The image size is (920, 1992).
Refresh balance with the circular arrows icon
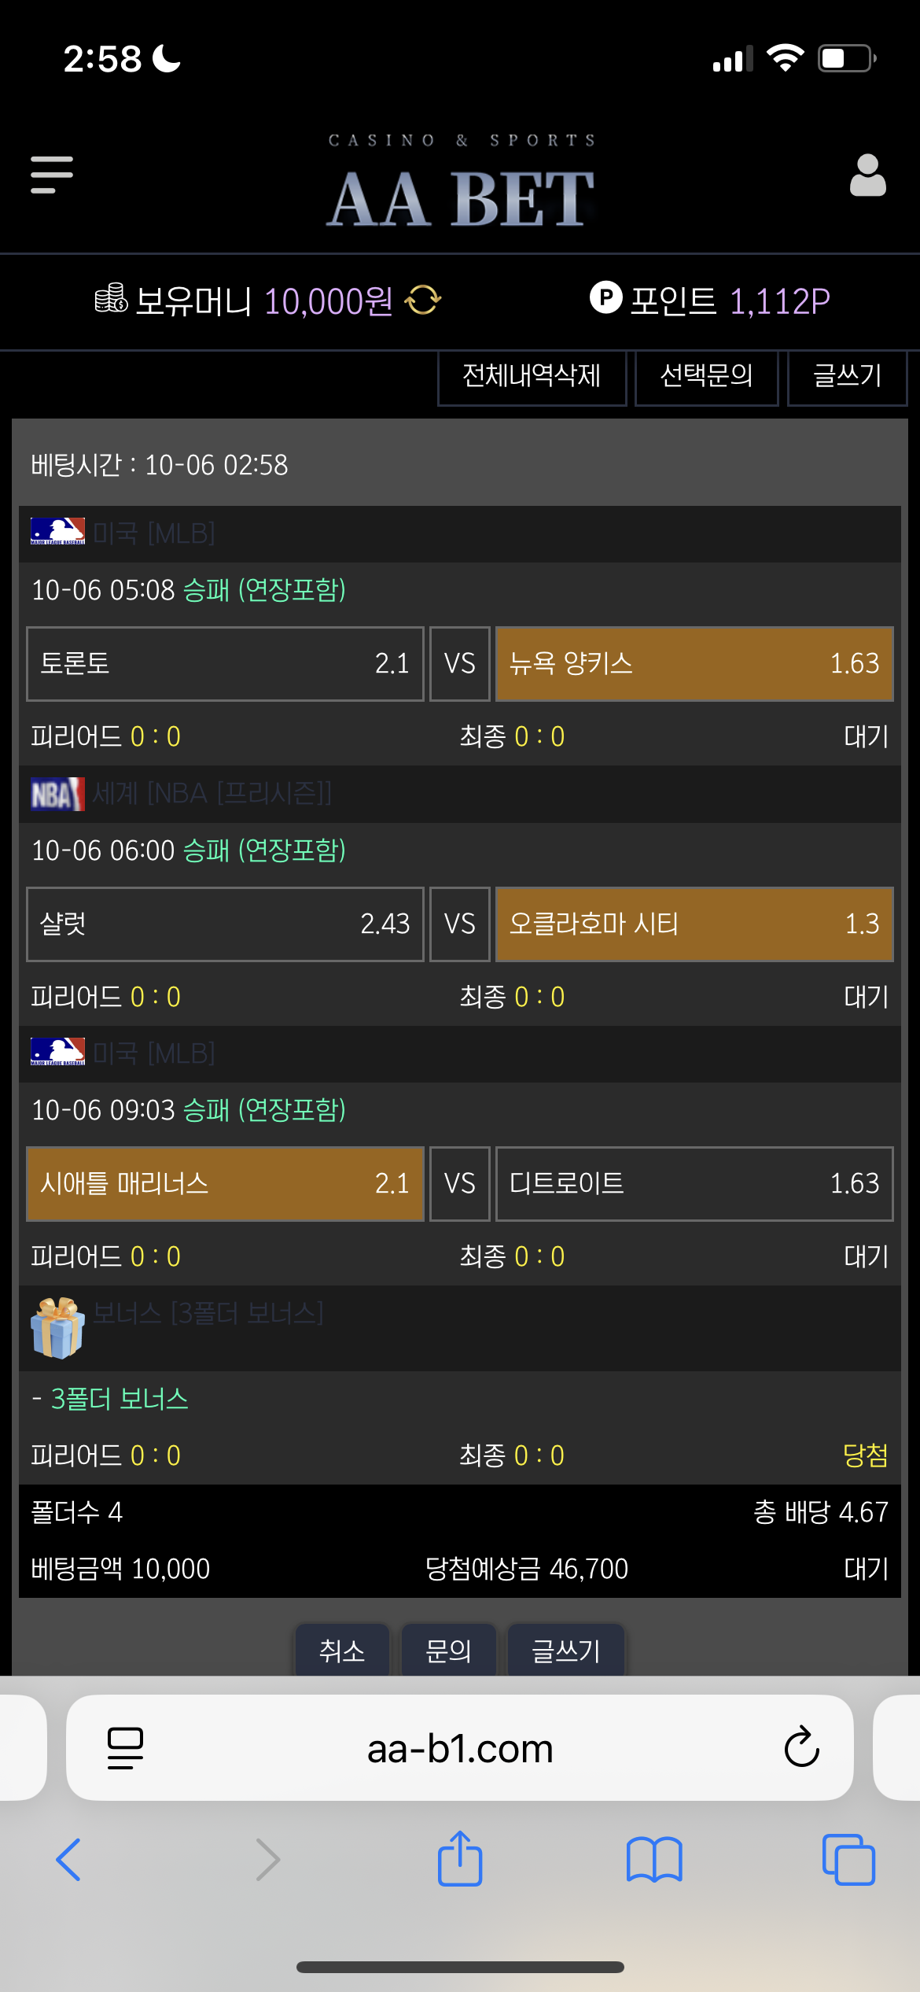423,300
